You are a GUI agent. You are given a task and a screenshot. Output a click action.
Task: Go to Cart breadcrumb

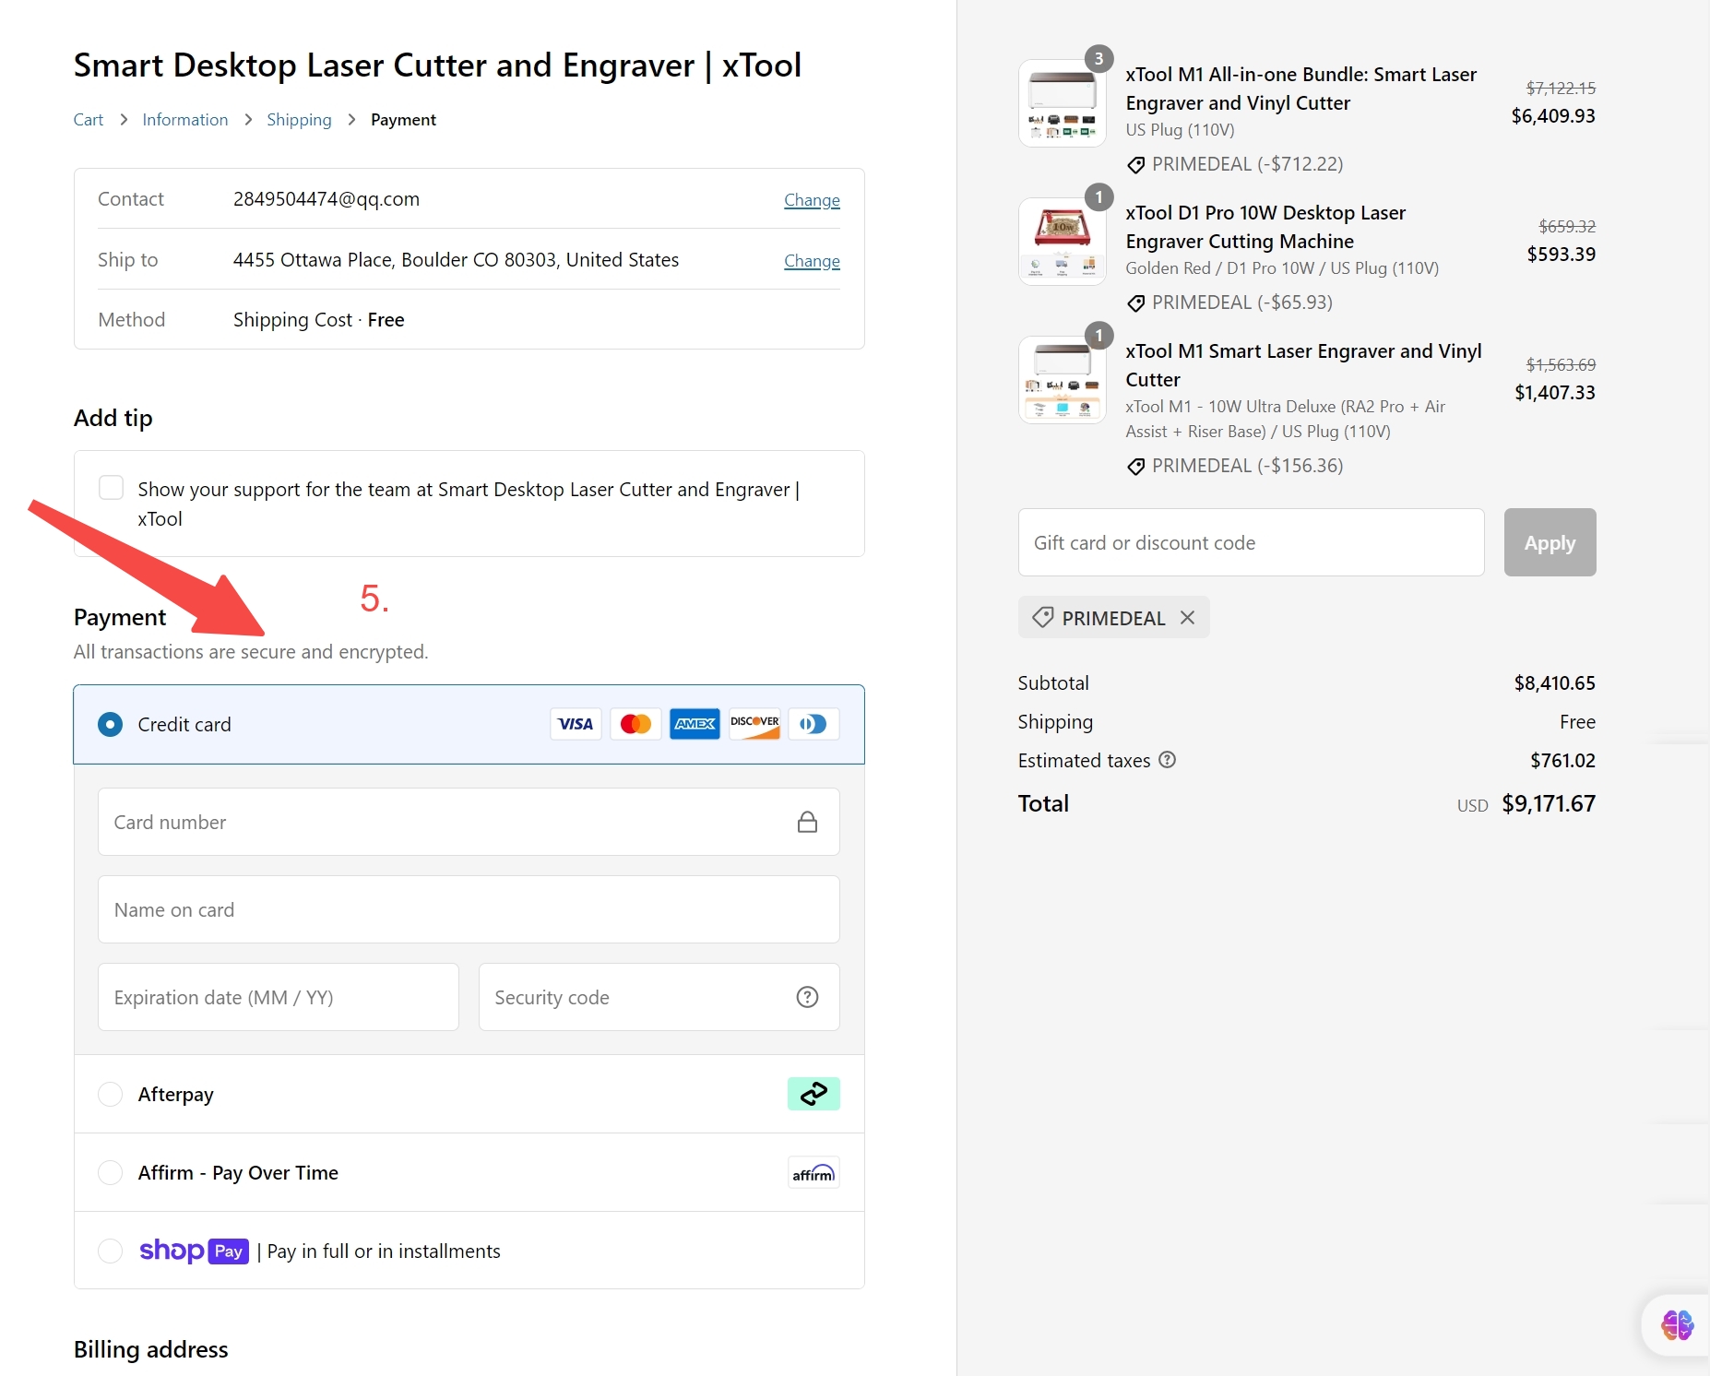[88, 120]
